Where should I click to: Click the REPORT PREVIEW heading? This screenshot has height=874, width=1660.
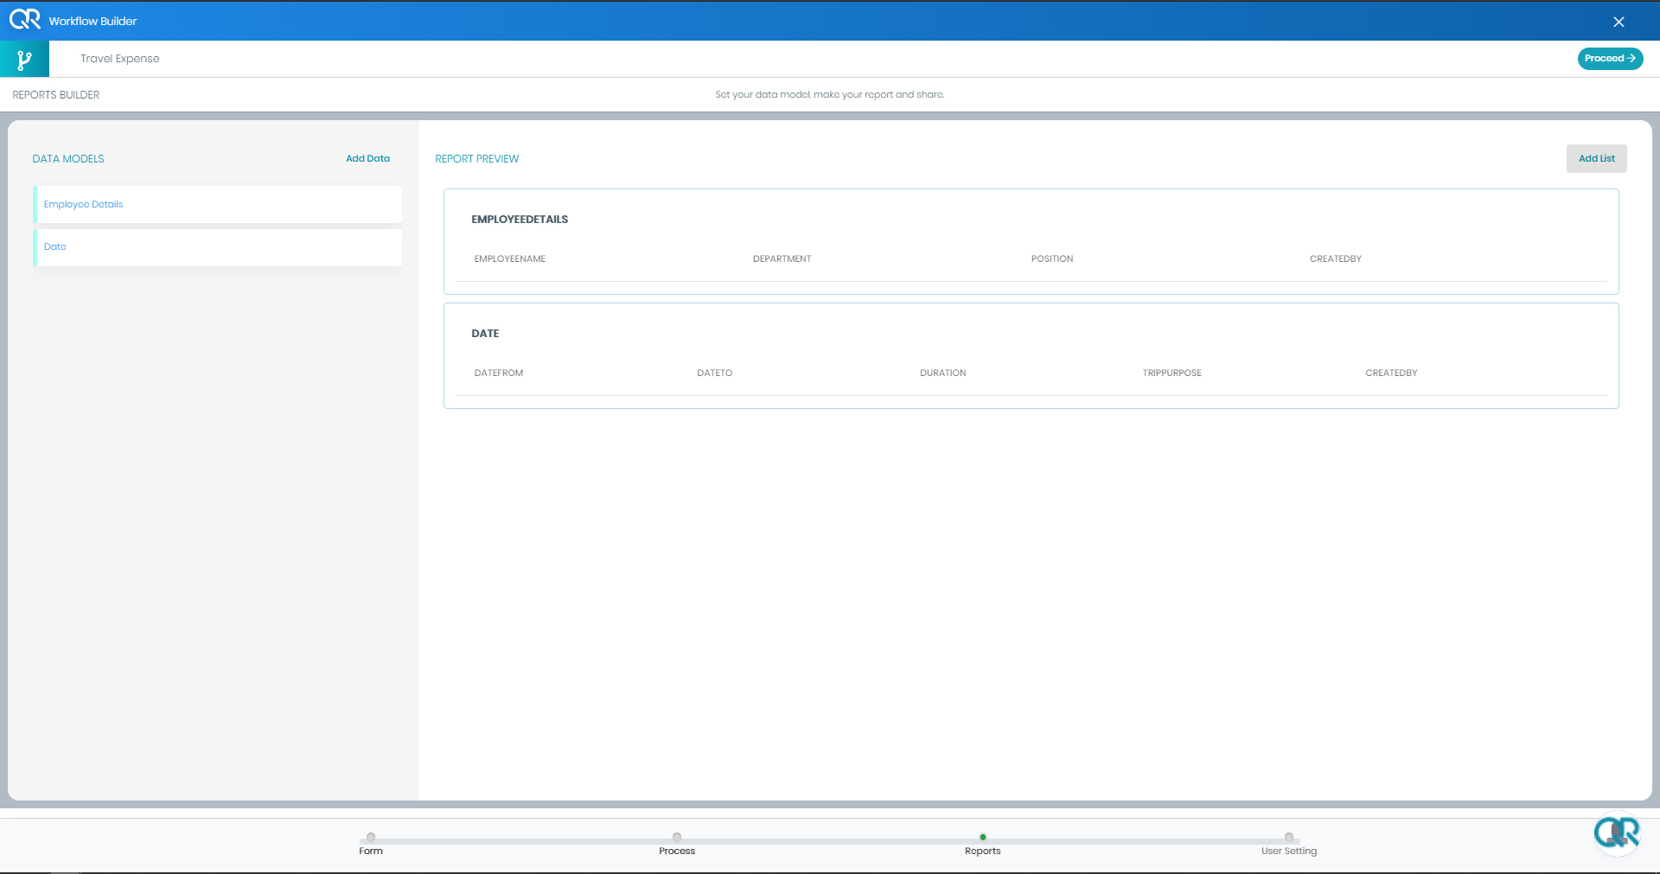477,159
